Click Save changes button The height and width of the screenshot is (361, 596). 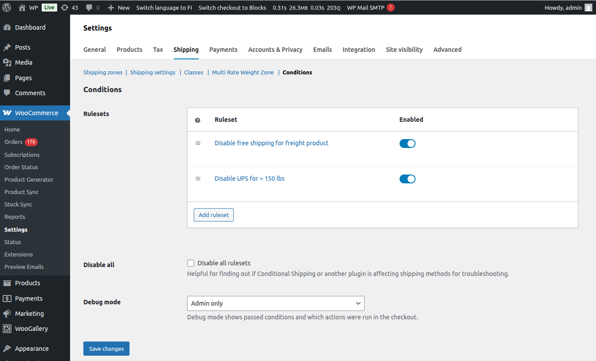point(106,349)
